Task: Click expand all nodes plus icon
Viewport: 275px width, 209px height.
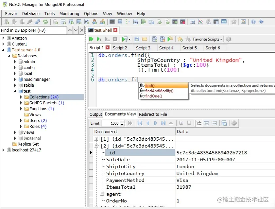Action: click(x=181, y=123)
